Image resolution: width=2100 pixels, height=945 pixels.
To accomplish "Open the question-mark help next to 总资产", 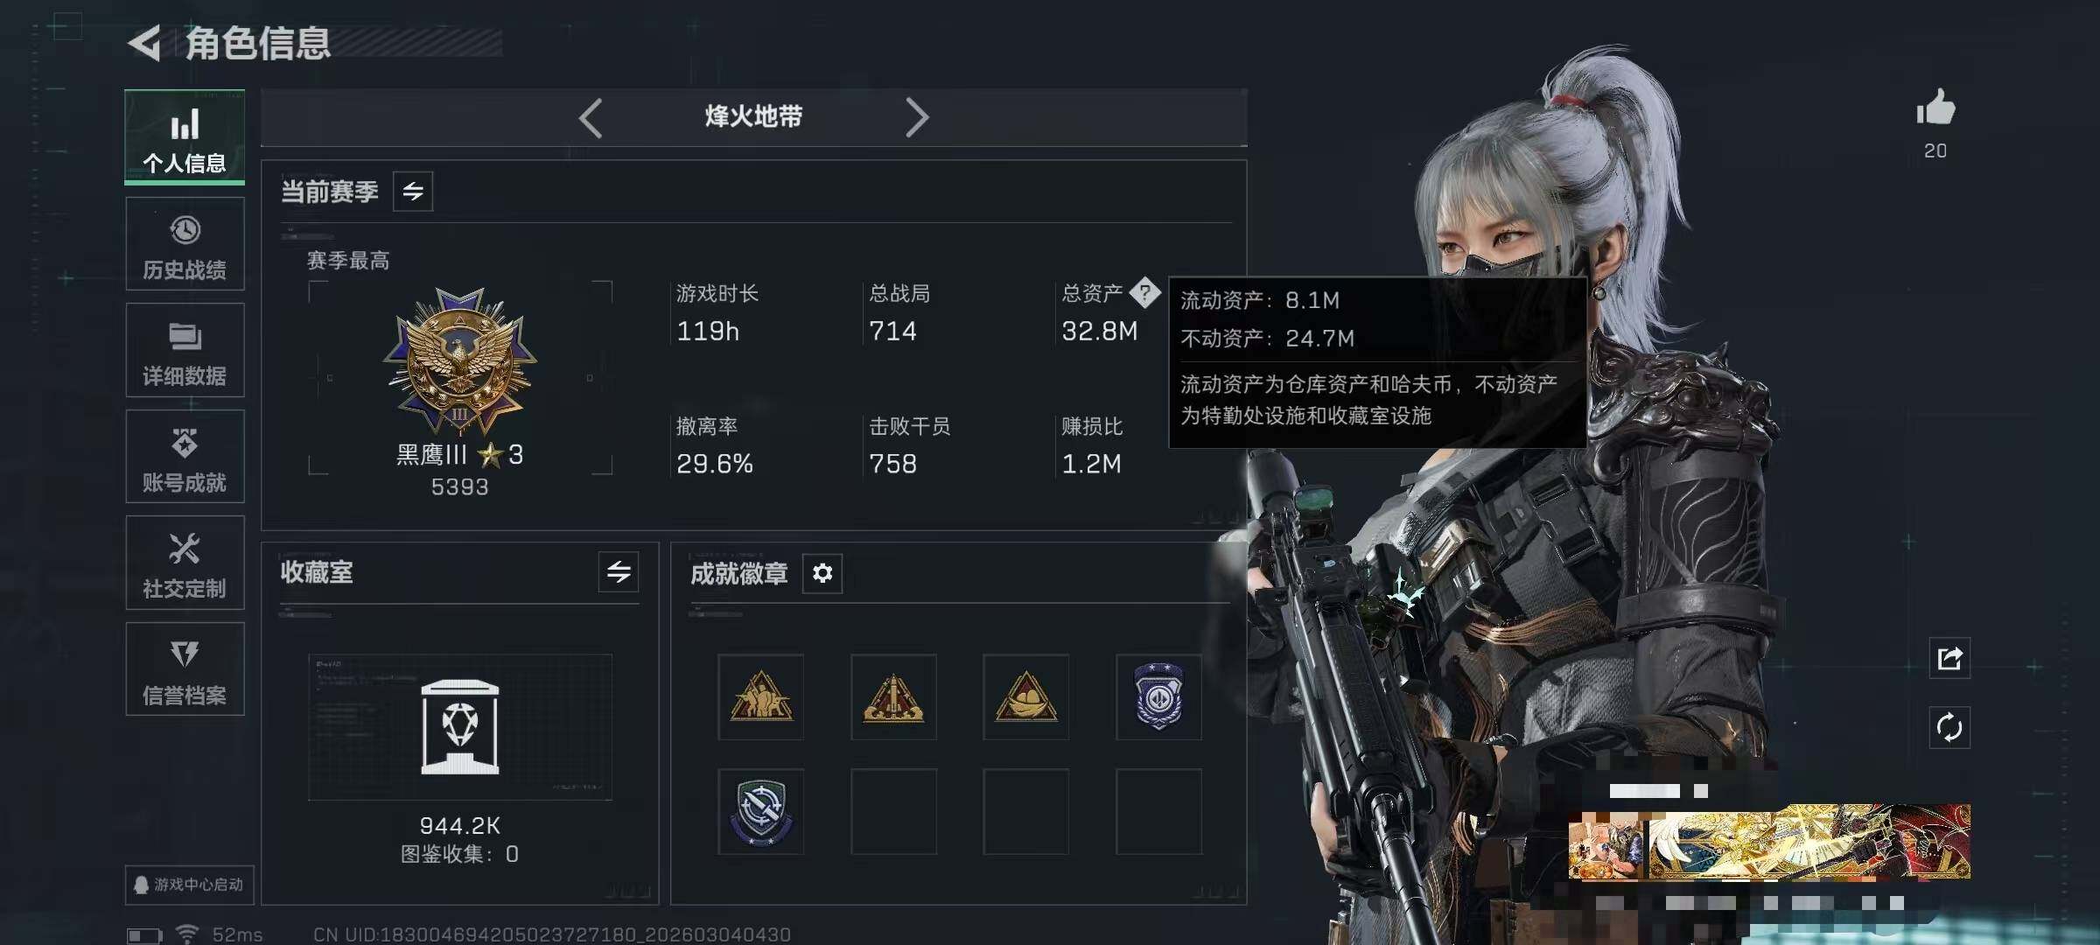I will [x=1144, y=292].
